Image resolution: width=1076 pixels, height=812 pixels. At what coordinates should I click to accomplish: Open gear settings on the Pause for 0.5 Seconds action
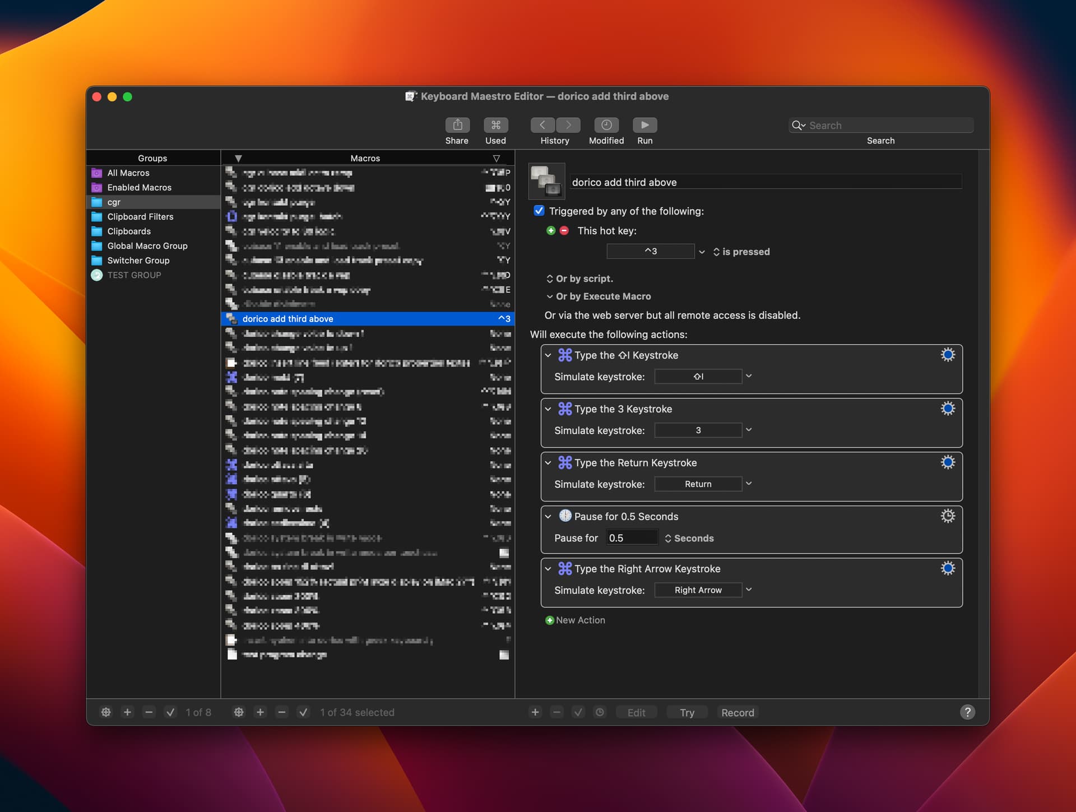[948, 516]
